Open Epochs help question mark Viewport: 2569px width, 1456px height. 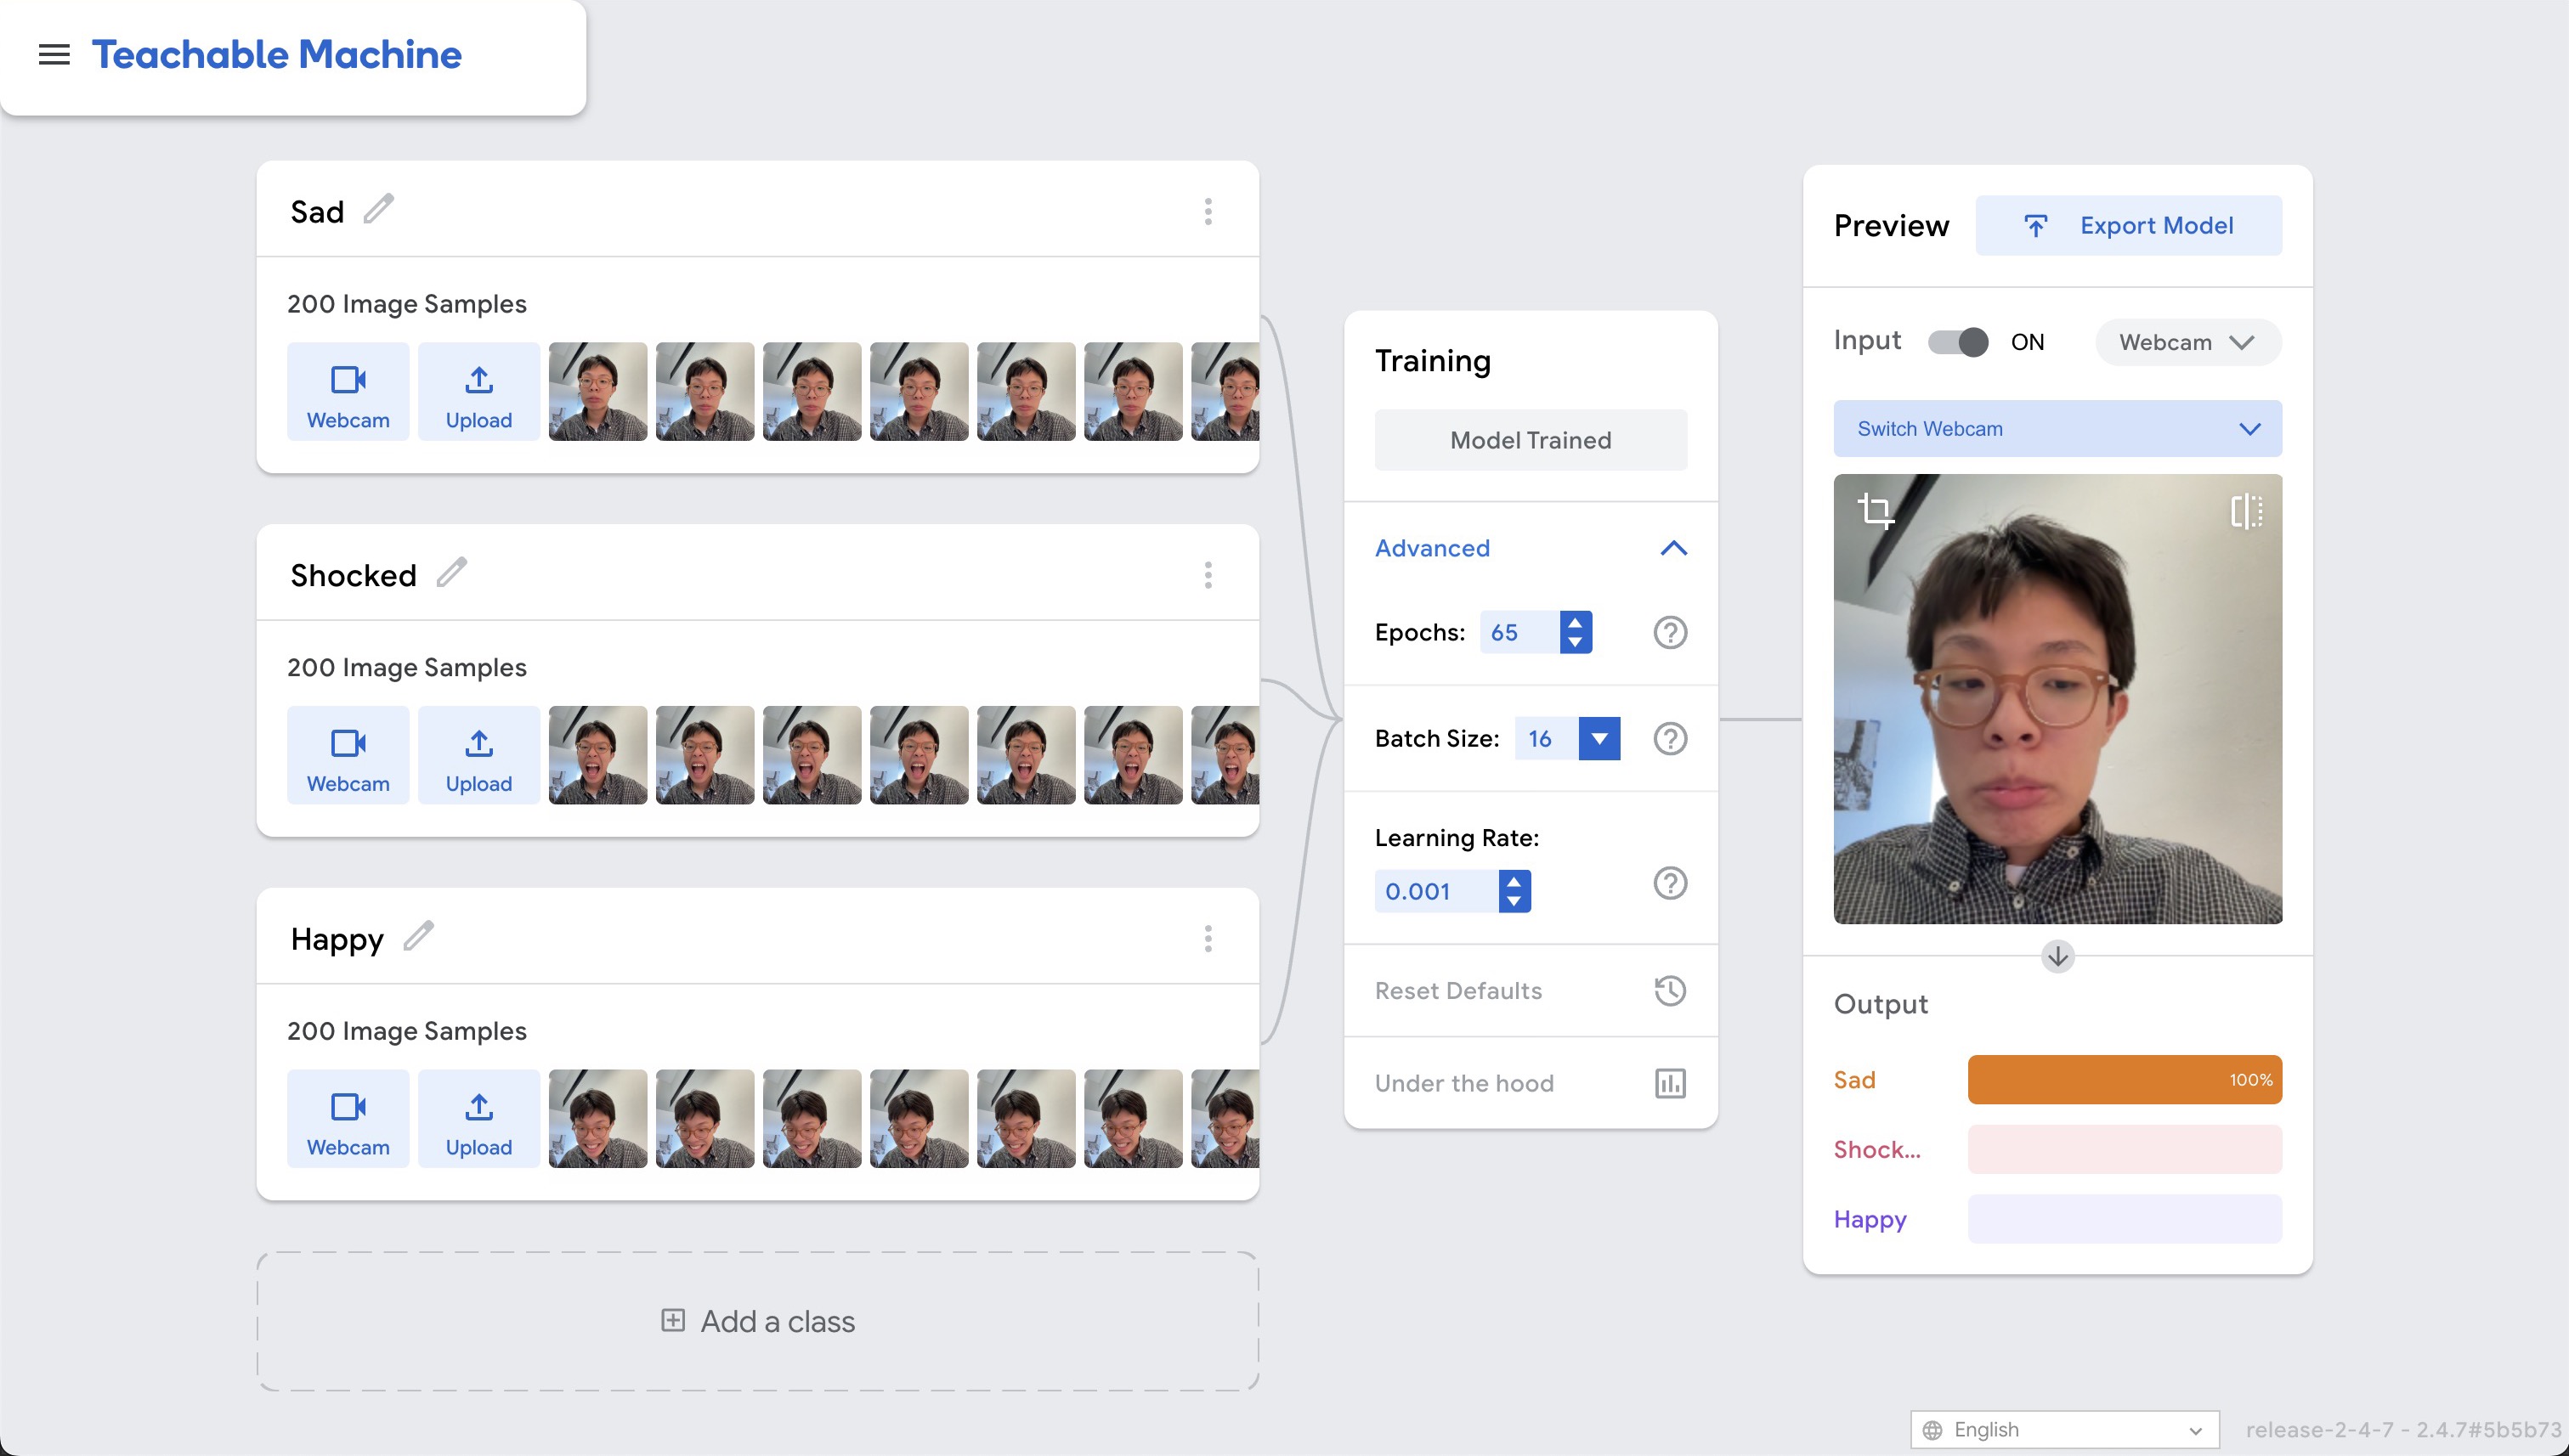1669,632
